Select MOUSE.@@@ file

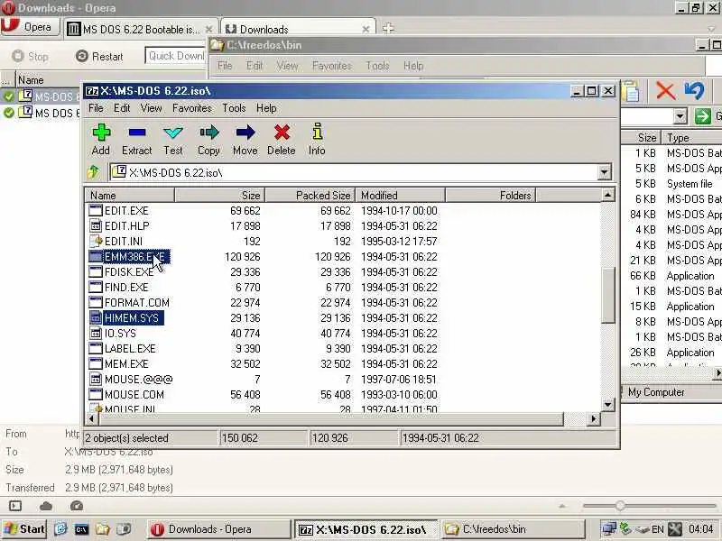(139, 379)
